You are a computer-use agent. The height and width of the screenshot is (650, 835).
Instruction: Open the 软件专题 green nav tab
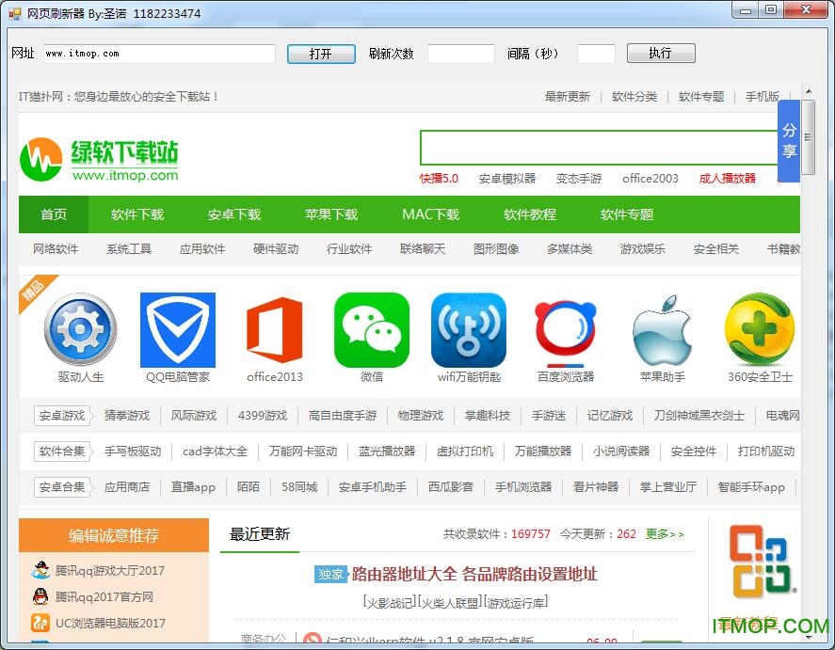(x=627, y=214)
